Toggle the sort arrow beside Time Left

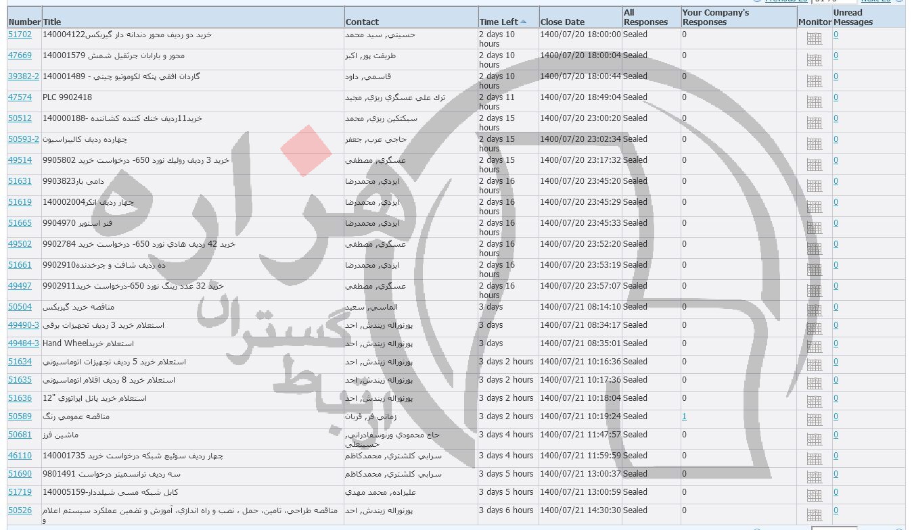[x=524, y=22]
